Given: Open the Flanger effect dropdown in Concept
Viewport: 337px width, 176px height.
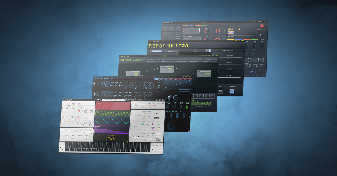Looking at the screenshot, I should [x=136, y=126].
